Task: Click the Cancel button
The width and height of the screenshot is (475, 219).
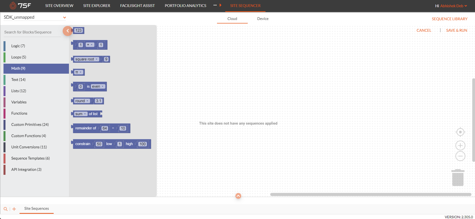Action: [x=424, y=30]
